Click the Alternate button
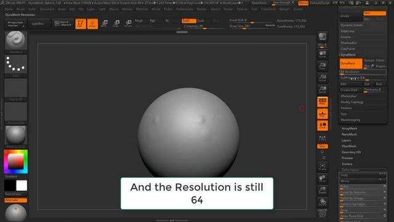 tap(15, 200)
